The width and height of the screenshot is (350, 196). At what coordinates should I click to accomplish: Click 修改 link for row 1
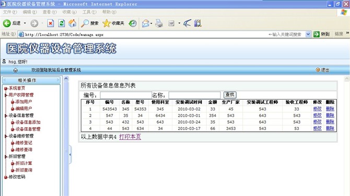(x=317, y=109)
